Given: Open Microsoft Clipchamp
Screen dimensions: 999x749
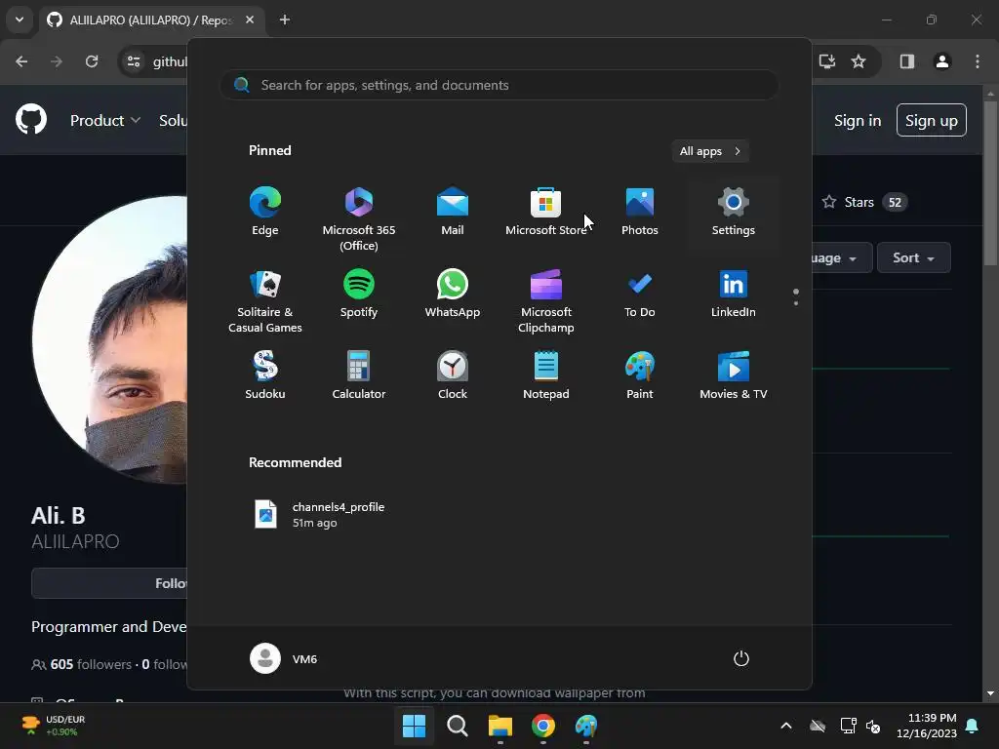Looking at the screenshot, I should pos(546,300).
